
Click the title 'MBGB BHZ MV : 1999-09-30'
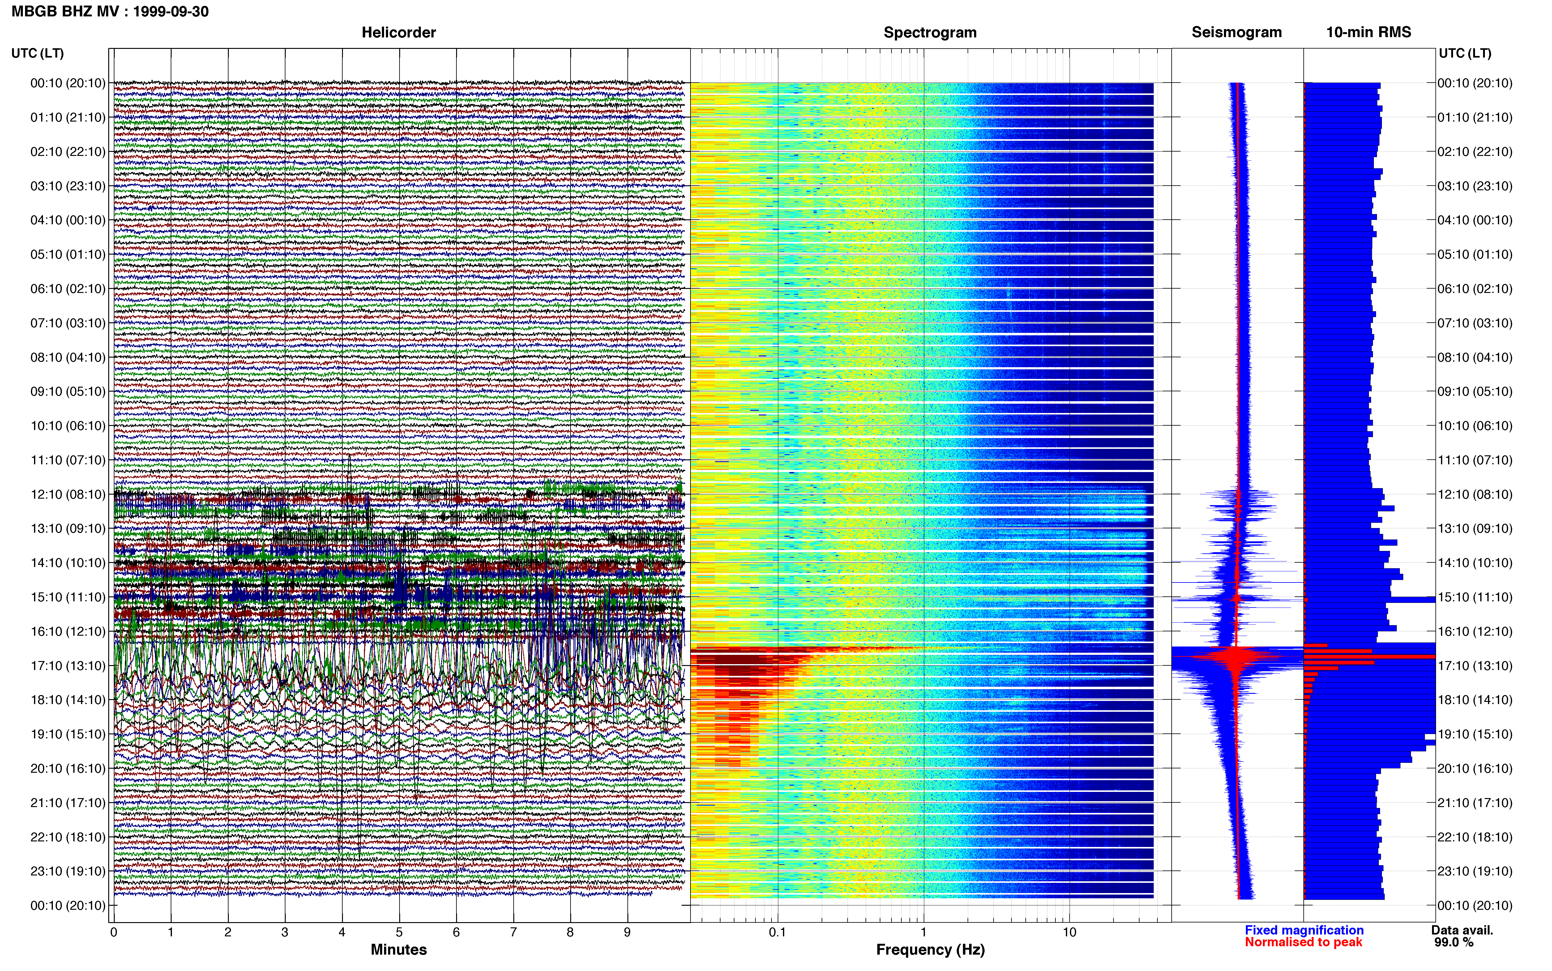pos(110,11)
